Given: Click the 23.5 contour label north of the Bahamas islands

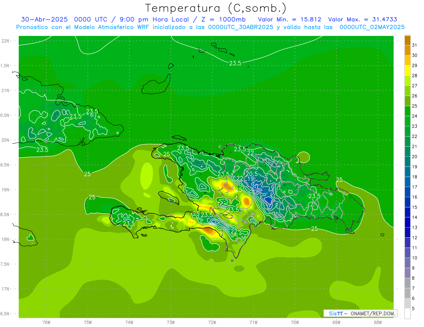Looking at the screenshot, I should 235,63.
